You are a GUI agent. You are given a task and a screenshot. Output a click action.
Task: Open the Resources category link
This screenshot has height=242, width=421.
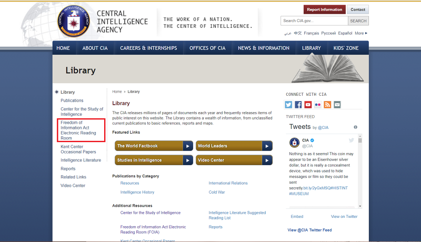[129, 183]
